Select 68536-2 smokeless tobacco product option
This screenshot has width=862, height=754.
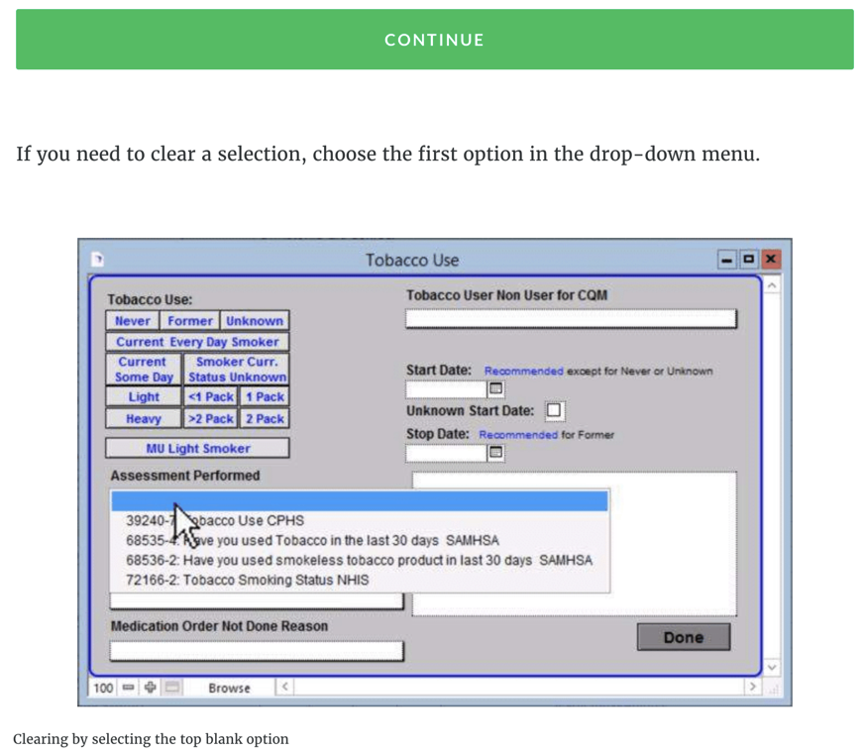coord(359,560)
